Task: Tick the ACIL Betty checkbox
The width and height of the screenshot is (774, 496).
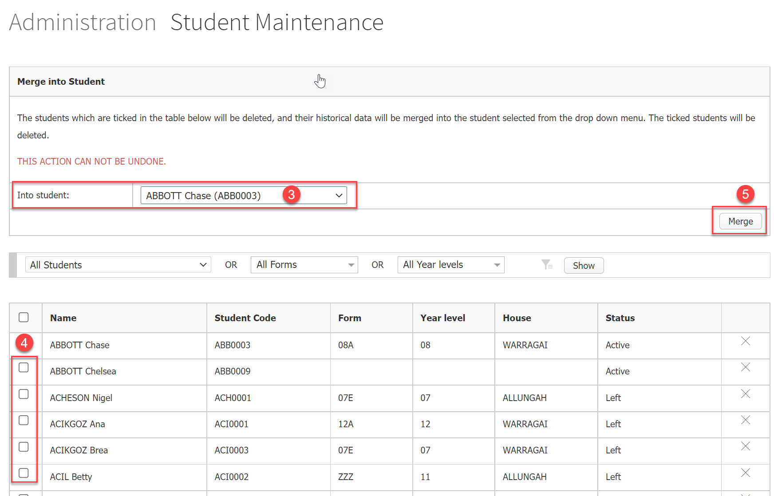Action: (24, 473)
